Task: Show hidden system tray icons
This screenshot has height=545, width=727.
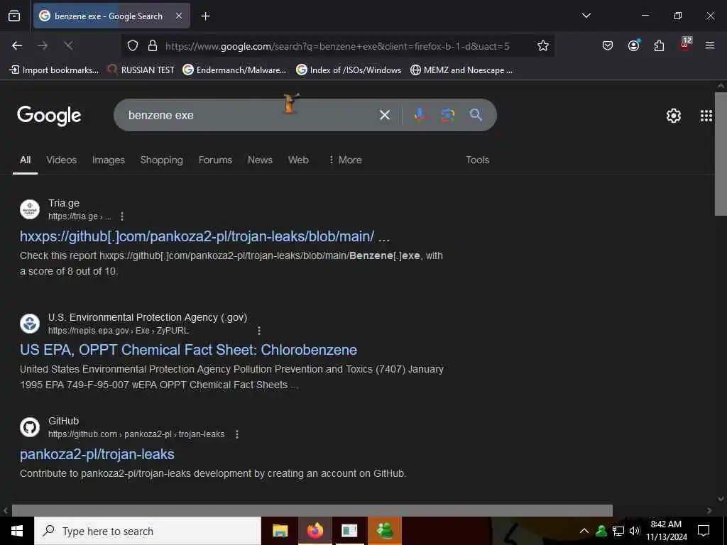Action: [584, 531]
